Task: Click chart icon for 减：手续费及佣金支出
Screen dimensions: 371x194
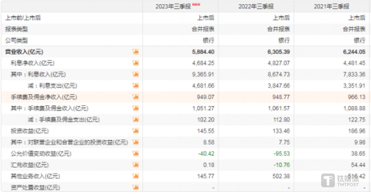Action: (136, 120)
